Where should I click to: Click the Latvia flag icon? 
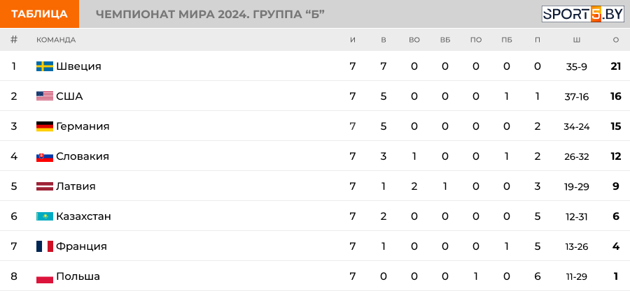[x=45, y=186]
